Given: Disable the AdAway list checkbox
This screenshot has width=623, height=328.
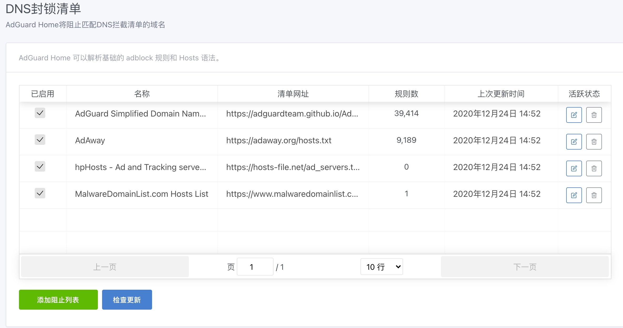Looking at the screenshot, I should [40, 140].
